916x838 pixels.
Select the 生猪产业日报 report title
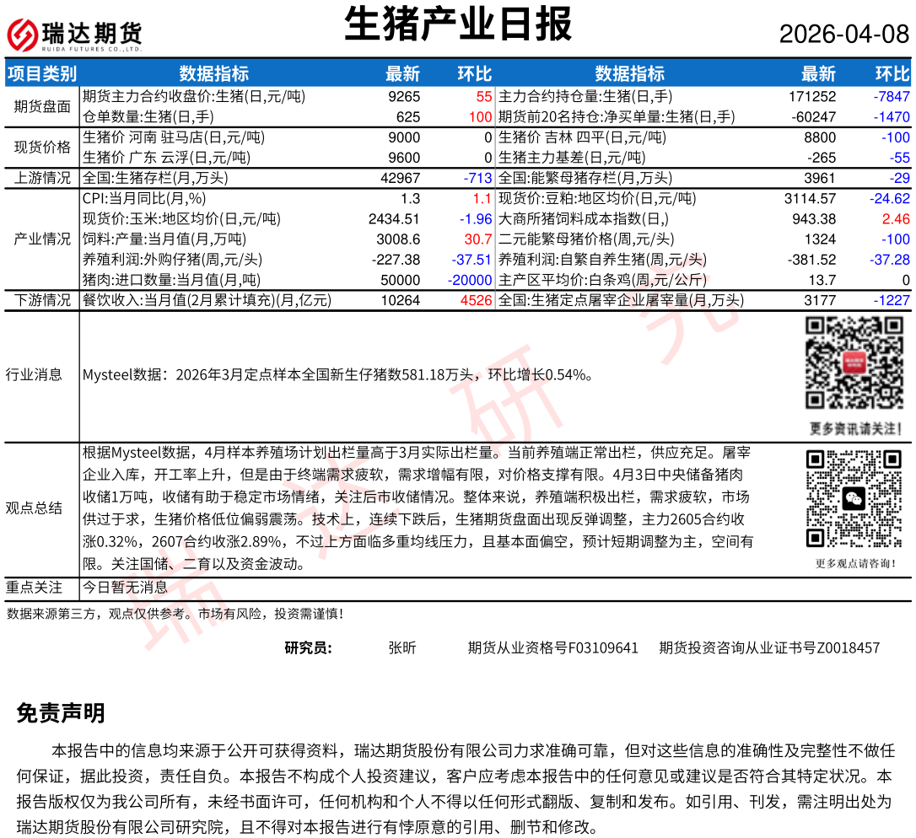click(x=458, y=24)
